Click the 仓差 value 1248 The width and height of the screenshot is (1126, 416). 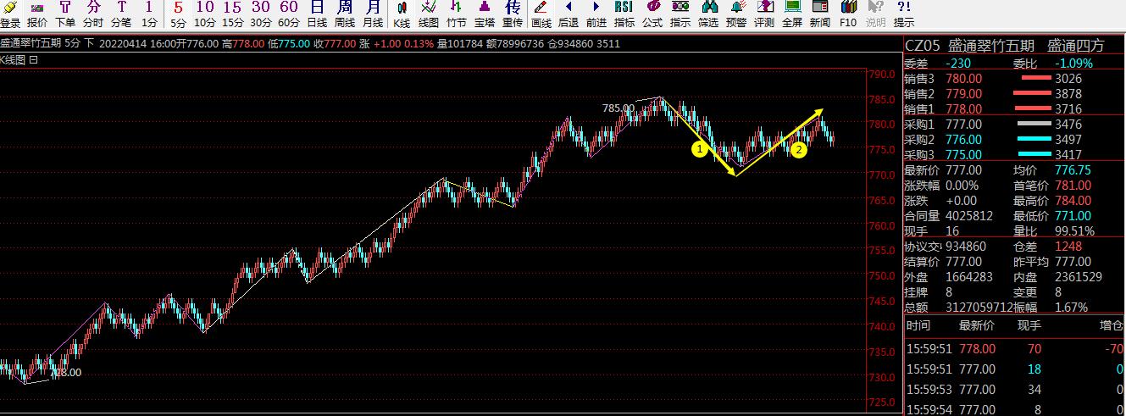click(1068, 247)
